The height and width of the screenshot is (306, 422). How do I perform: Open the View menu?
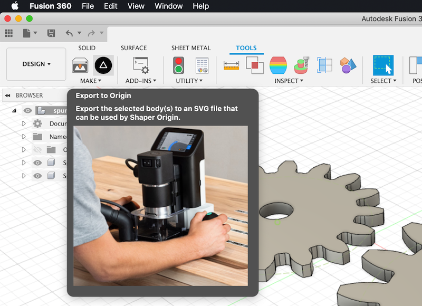click(x=136, y=6)
